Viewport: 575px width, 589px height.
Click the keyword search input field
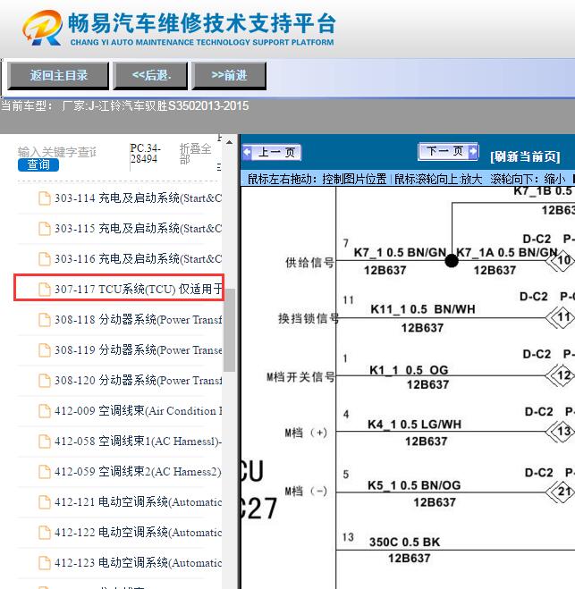click(57, 152)
